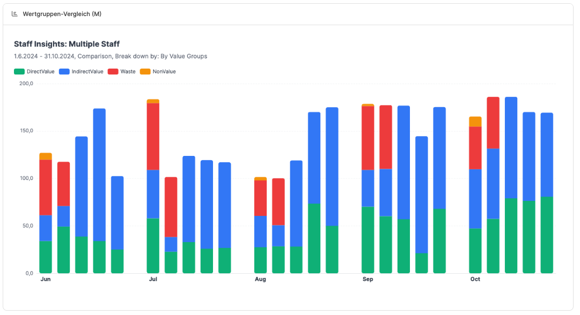Toggle the NonValue legend orange swatch
This screenshot has height=315, width=580.
tap(145, 72)
